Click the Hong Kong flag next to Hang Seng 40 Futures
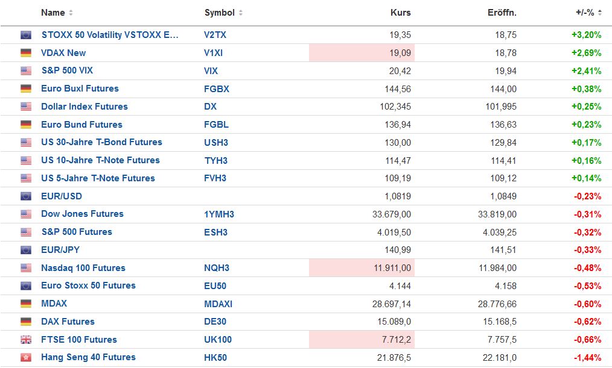The height and width of the screenshot is (368, 612). (25, 357)
